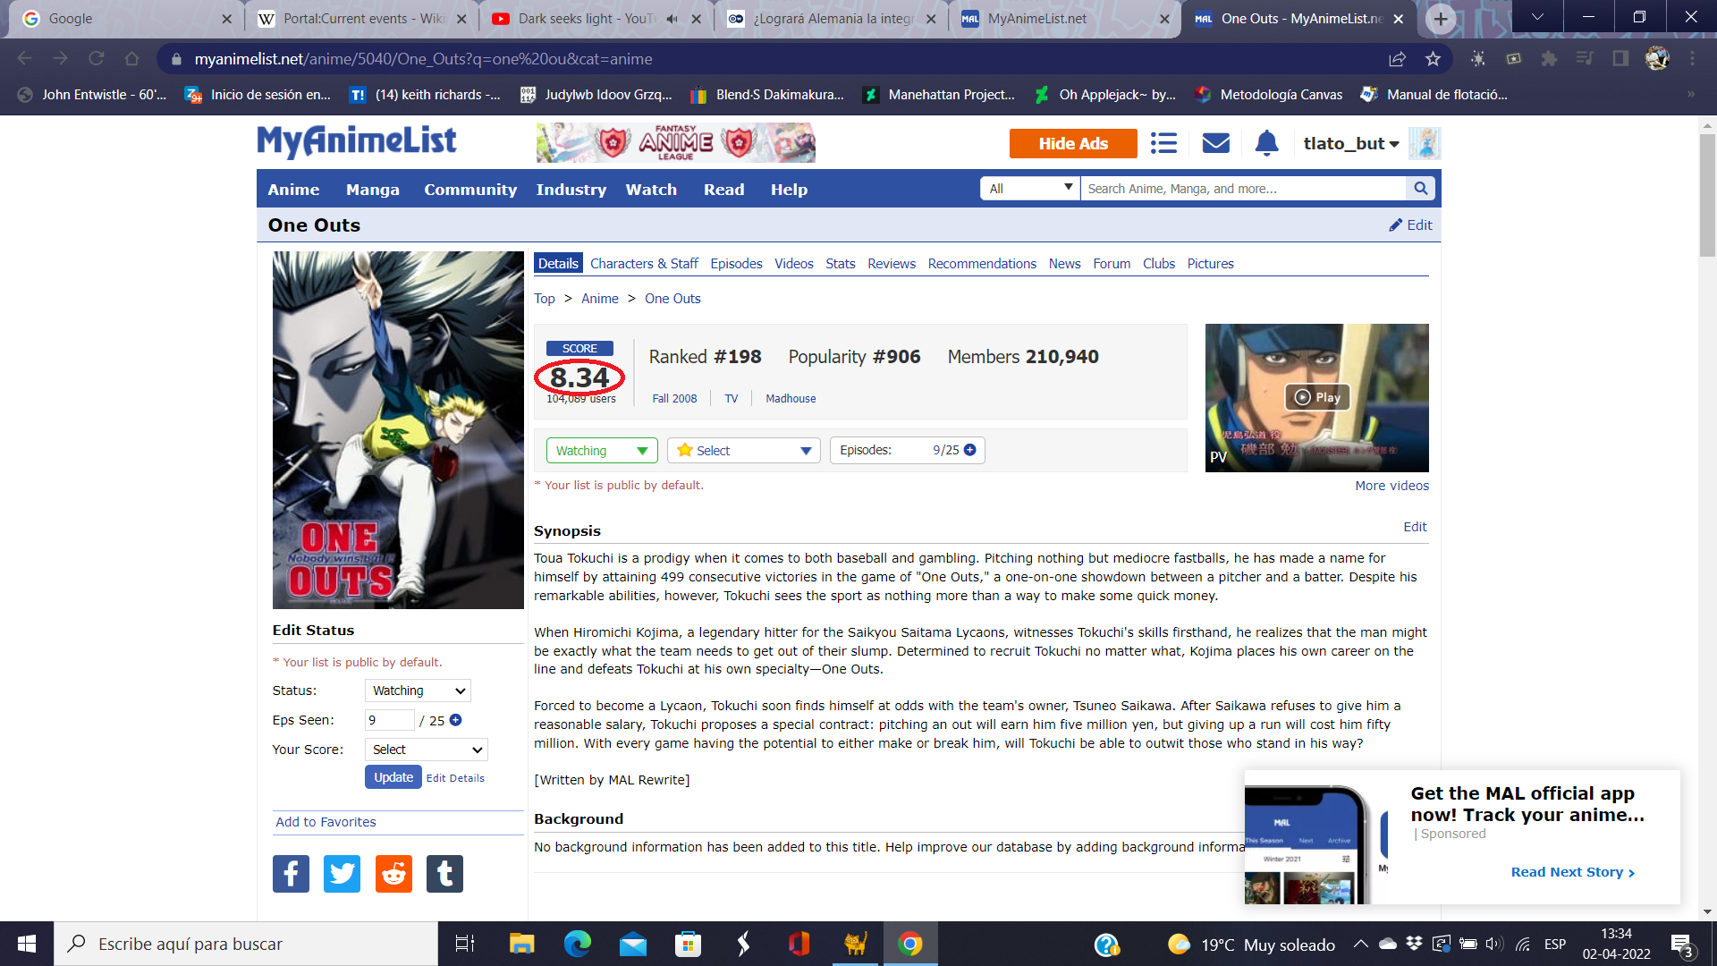The width and height of the screenshot is (1717, 966).
Task: Click the Eps Seen input field
Action: [389, 720]
